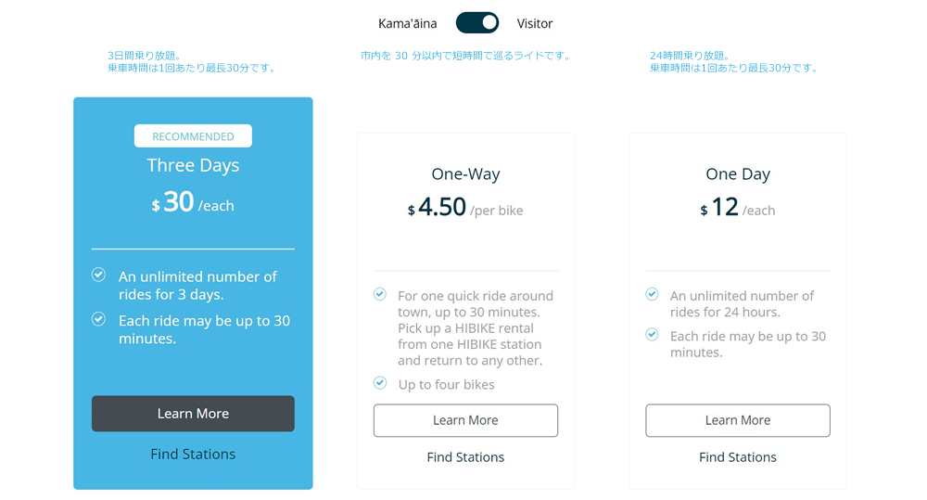Click Learn More for Three Days plan
The height and width of the screenshot is (500, 927).
pos(193,414)
